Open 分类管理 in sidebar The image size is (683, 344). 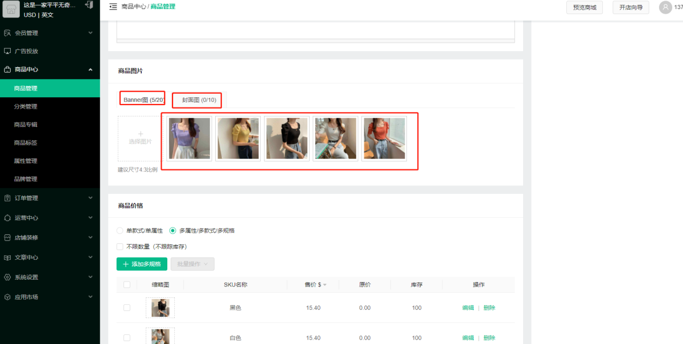coord(26,106)
